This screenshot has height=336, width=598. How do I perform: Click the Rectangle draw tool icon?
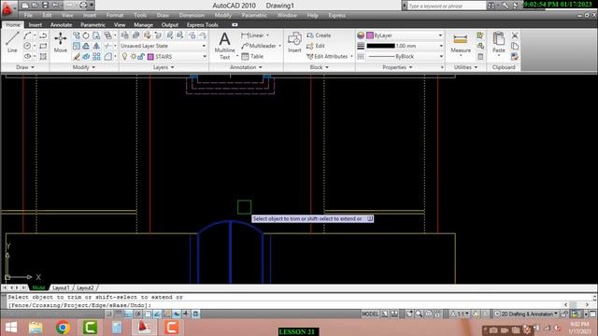click(x=43, y=46)
